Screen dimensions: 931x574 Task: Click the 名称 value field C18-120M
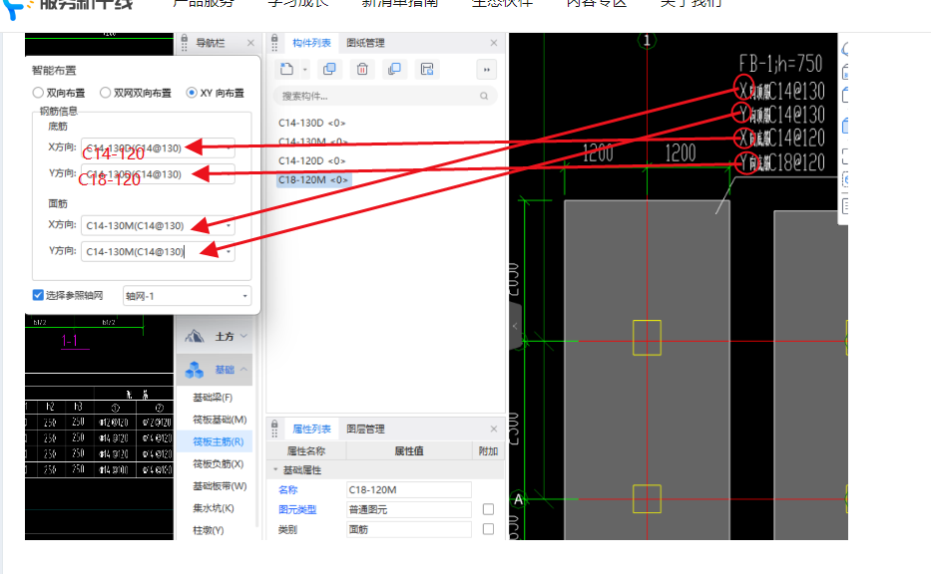pyautogui.click(x=409, y=490)
